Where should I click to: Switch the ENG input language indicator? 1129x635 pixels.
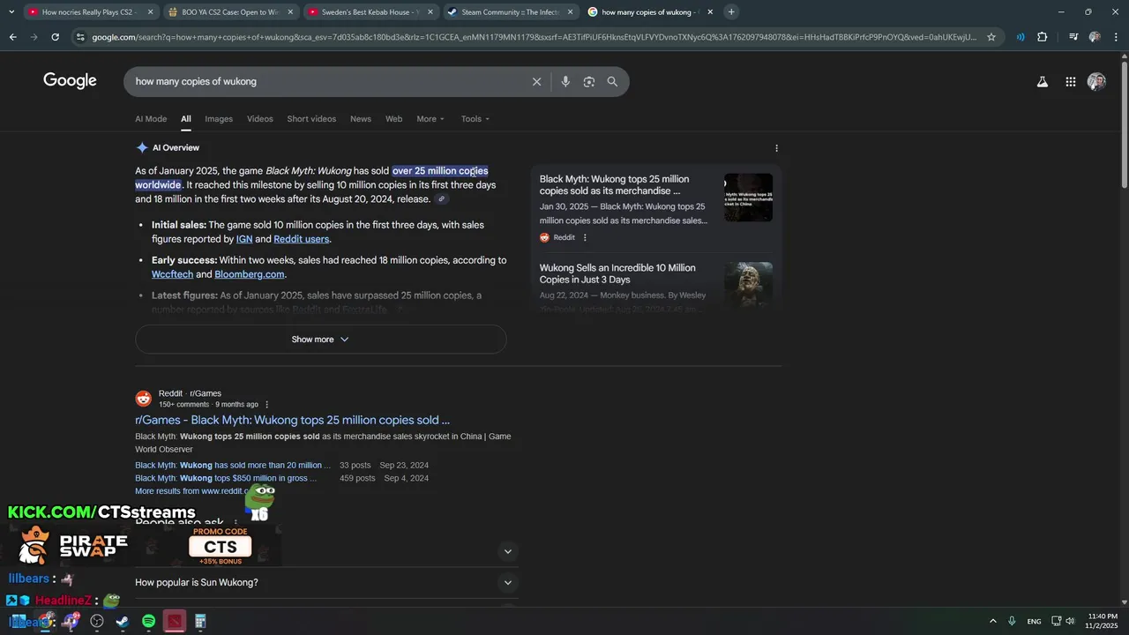click(x=1034, y=621)
